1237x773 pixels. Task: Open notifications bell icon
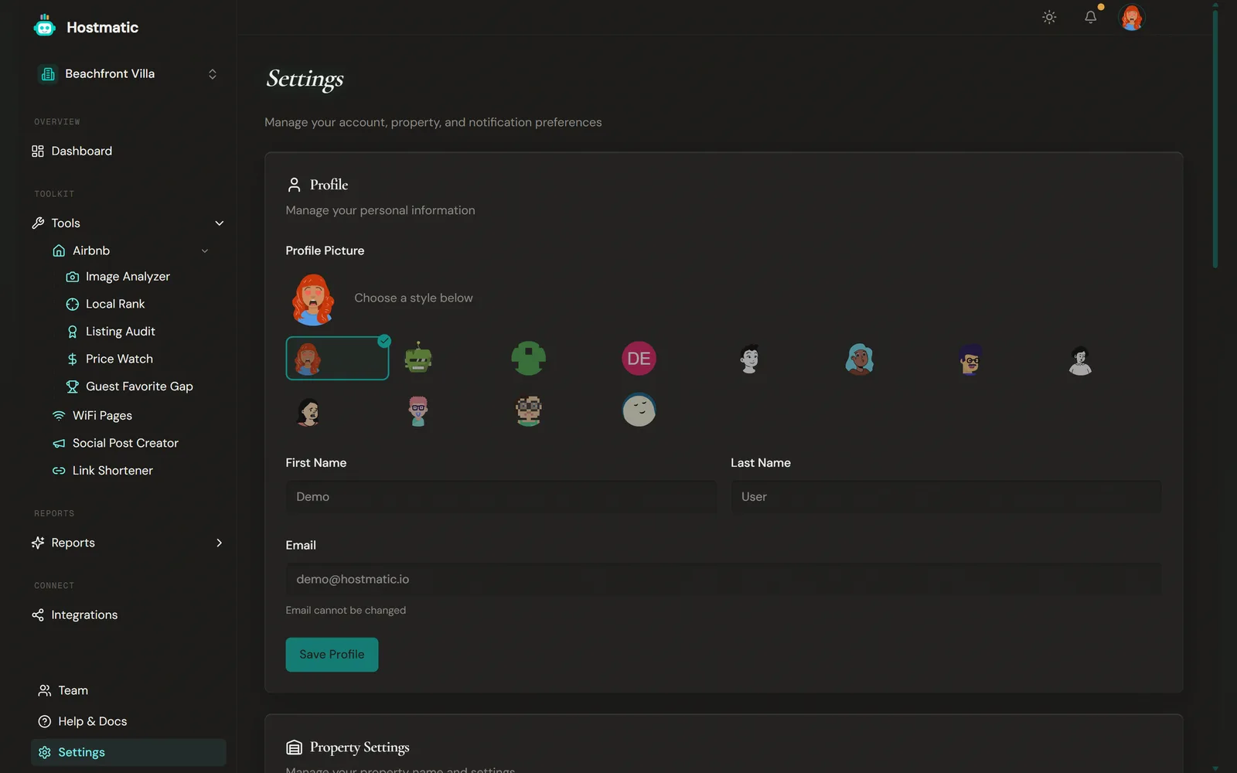(x=1090, y=17)
